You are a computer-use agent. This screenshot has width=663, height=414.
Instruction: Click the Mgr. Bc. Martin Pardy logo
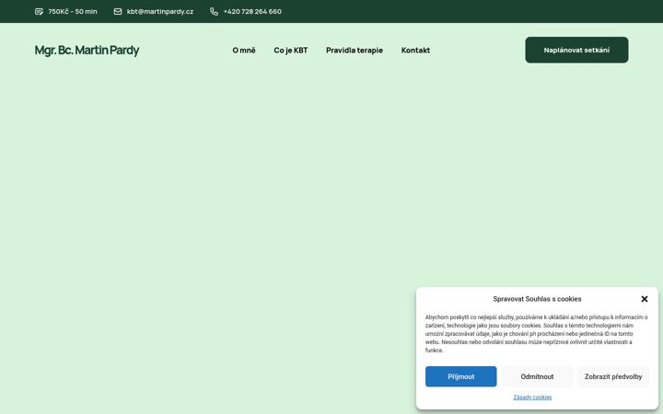[x=87, y=50]
